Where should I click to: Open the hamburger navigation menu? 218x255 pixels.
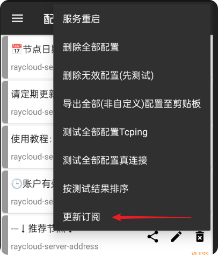pos(17,18)
